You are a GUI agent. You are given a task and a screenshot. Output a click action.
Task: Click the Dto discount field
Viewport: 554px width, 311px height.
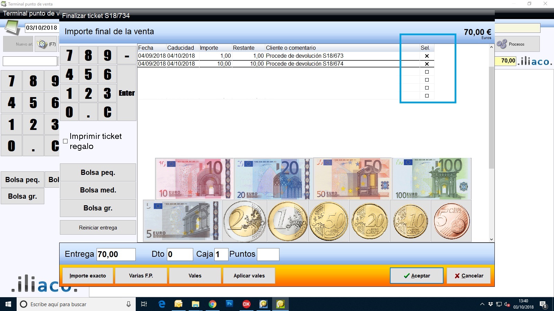pyautogui.click(x=180, y=254)
